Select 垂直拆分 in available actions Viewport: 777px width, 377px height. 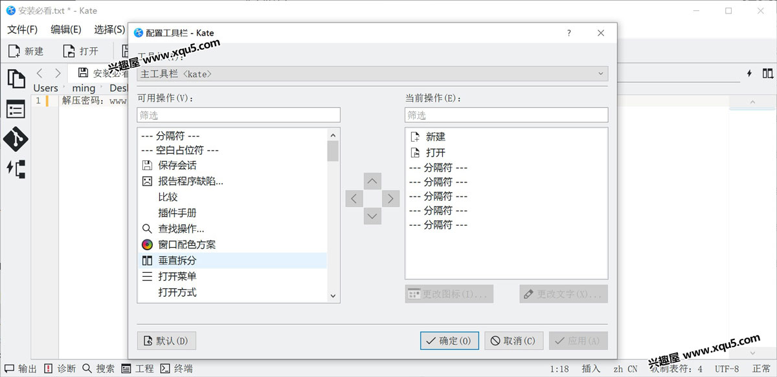(232, 261)
